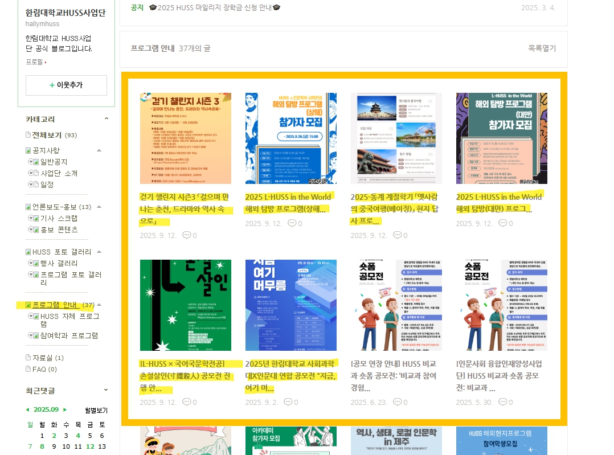
Task: Click comment icon under 상해 탐방 post
Action: [292, 223]
